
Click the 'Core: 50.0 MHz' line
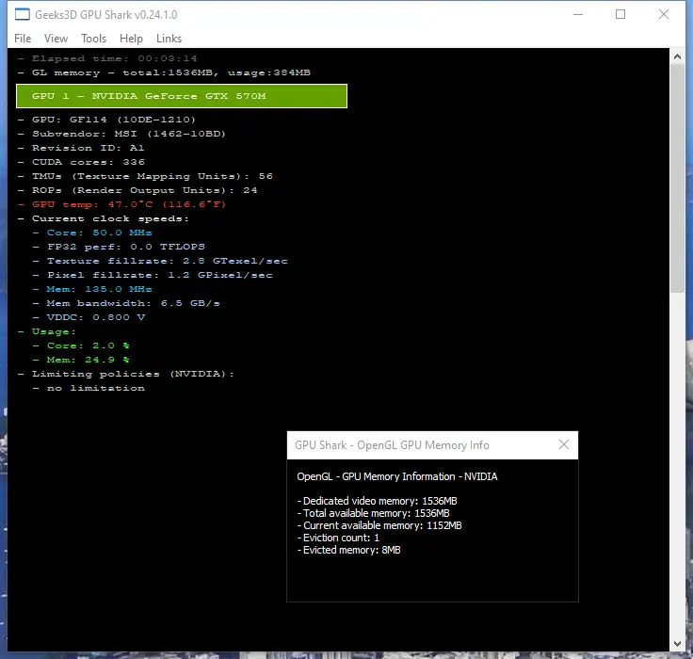[92, 233]
